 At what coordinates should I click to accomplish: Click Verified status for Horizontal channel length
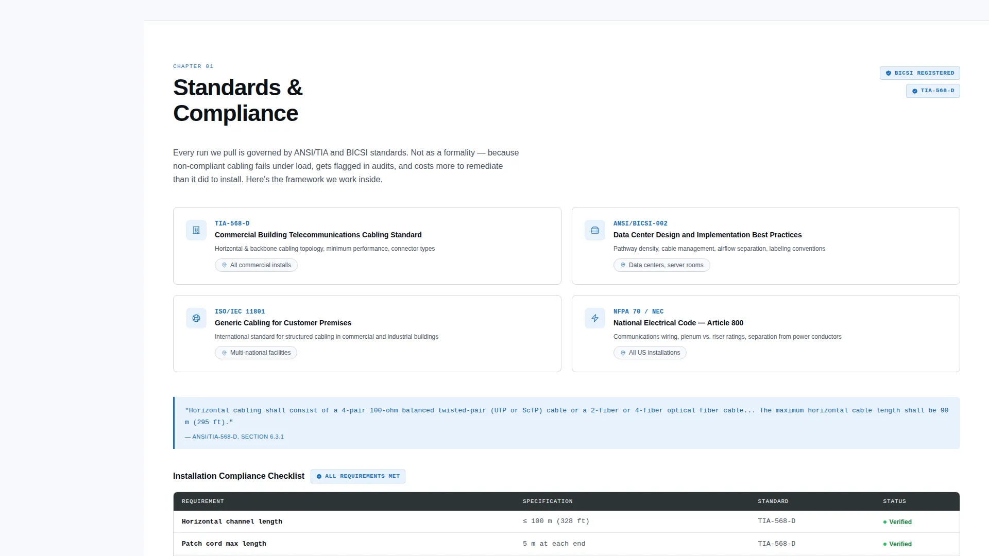pyautogui.click(x=897, y=522)
